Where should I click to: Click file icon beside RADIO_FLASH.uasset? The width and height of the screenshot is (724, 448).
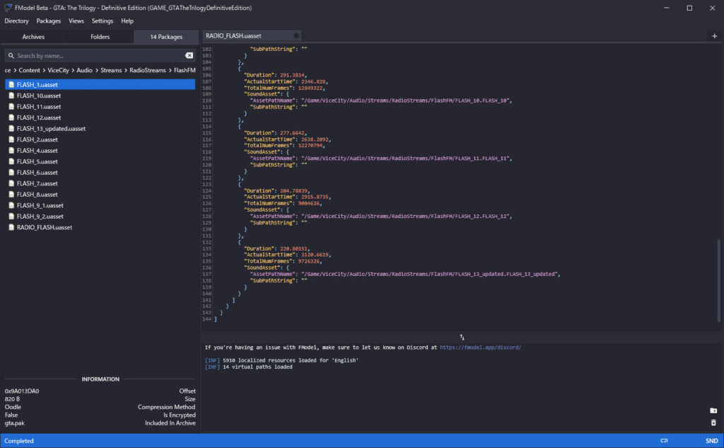11,227
